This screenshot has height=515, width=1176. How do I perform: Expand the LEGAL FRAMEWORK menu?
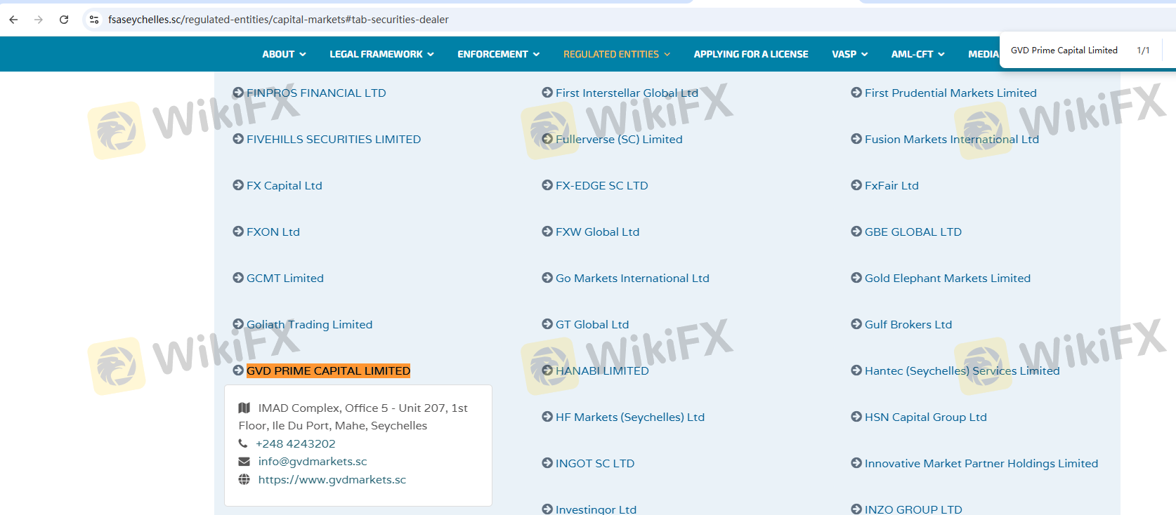coord(381,54)
